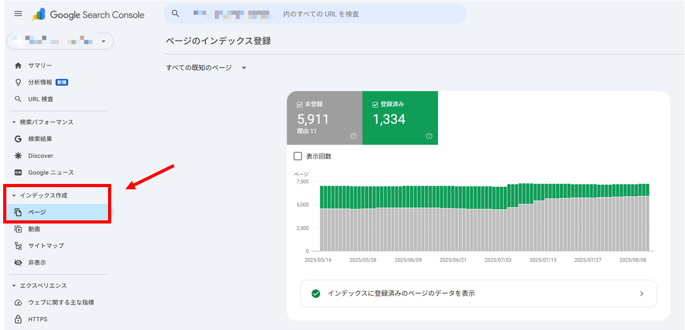This screenshot has width=685, height=330.
Task: Click the 新規 badge next to 分析情報
Action: point(62,82)
